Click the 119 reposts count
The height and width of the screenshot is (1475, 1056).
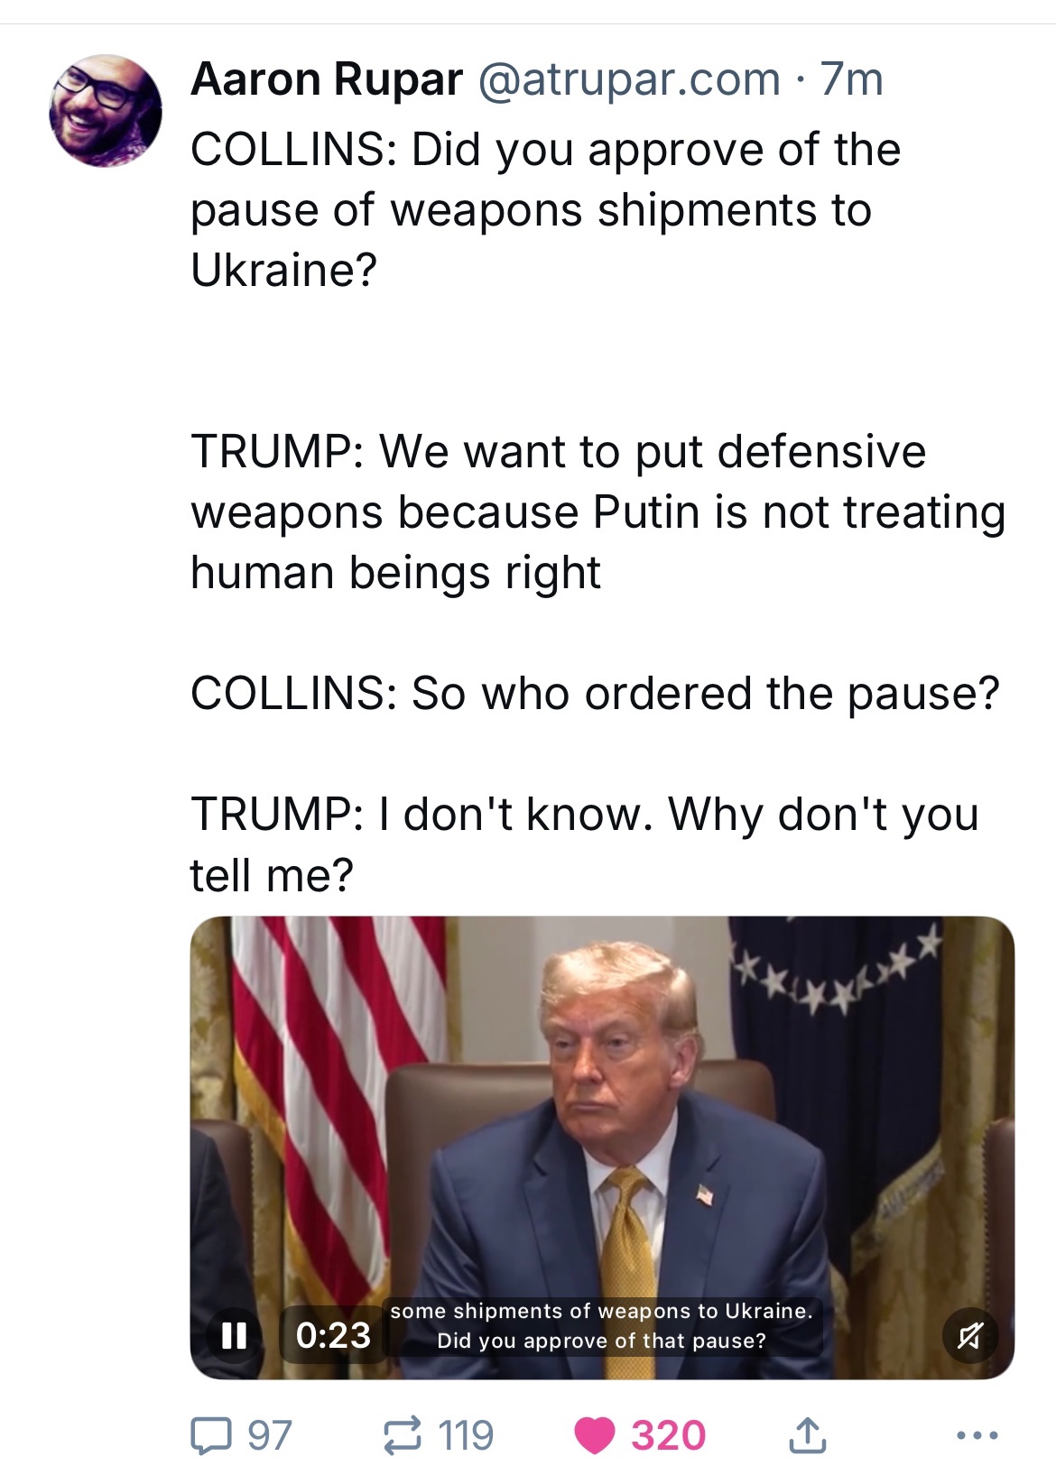pos(466,1435)
